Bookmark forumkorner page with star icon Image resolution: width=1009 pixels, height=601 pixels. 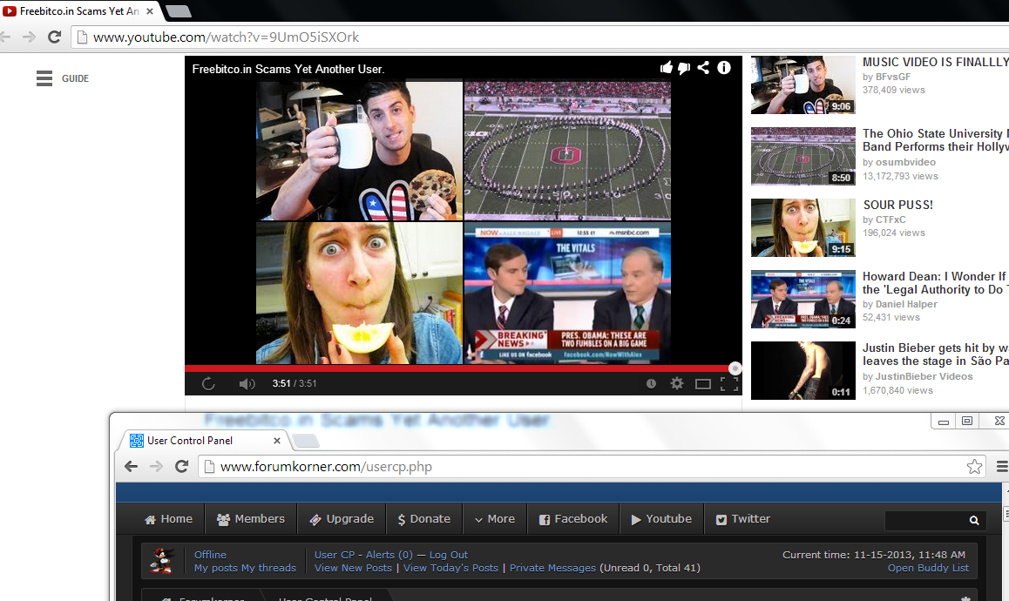coord(974,467)
